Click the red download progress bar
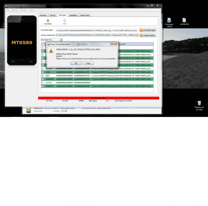The image size is (208, 206). 98,98
